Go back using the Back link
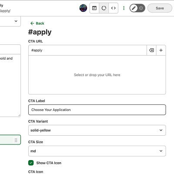 [x=37, y=23]
